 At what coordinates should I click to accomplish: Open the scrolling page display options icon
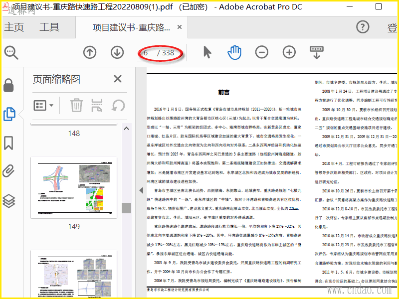point(317,52)
